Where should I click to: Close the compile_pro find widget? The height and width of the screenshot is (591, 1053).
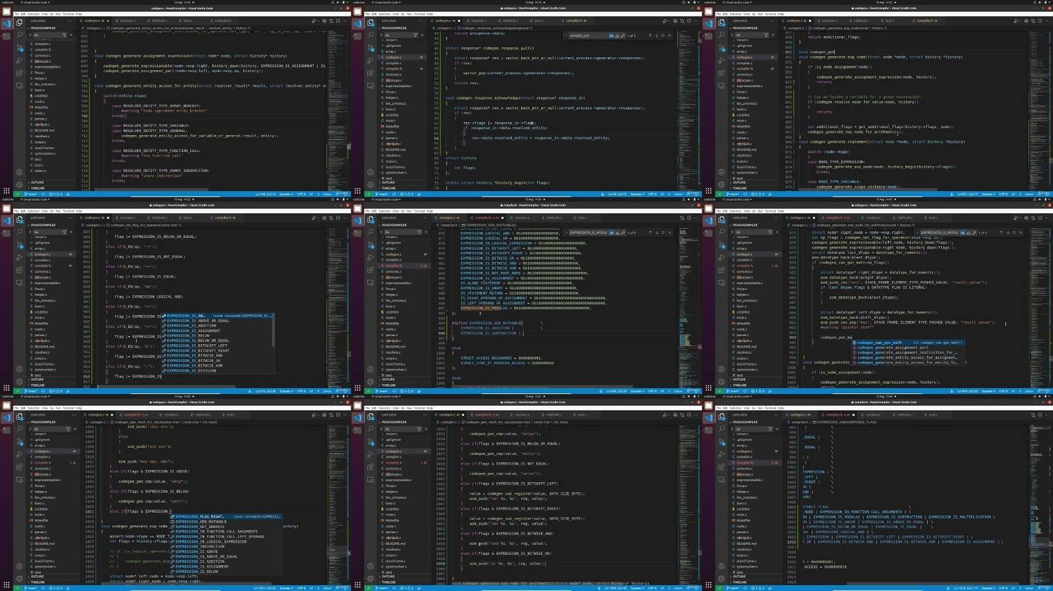[669, 35]
